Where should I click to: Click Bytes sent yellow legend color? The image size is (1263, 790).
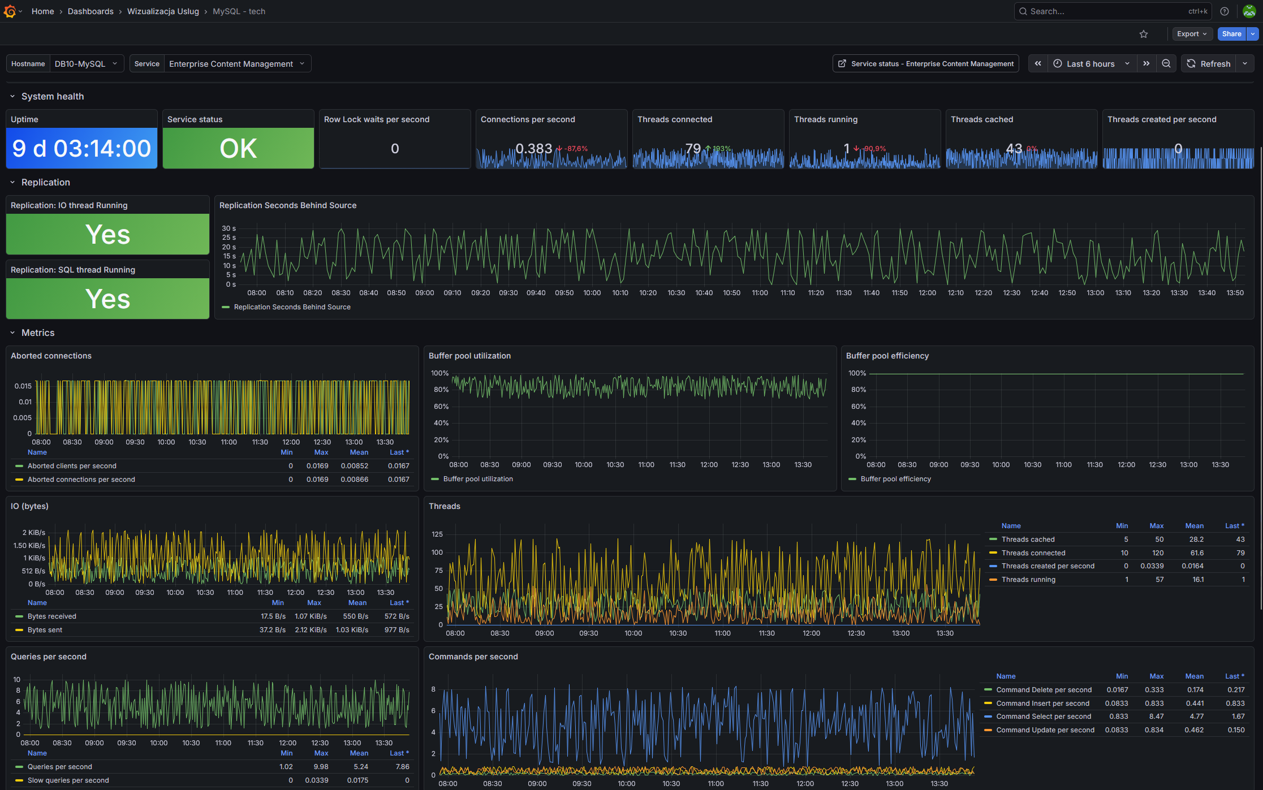[19, 630]
